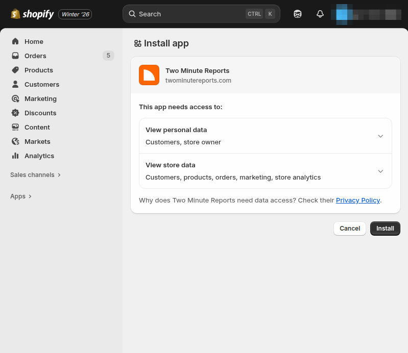Cancel the app installation
Image resolution: width=408 pixels, height=353 pixels.
350,229
